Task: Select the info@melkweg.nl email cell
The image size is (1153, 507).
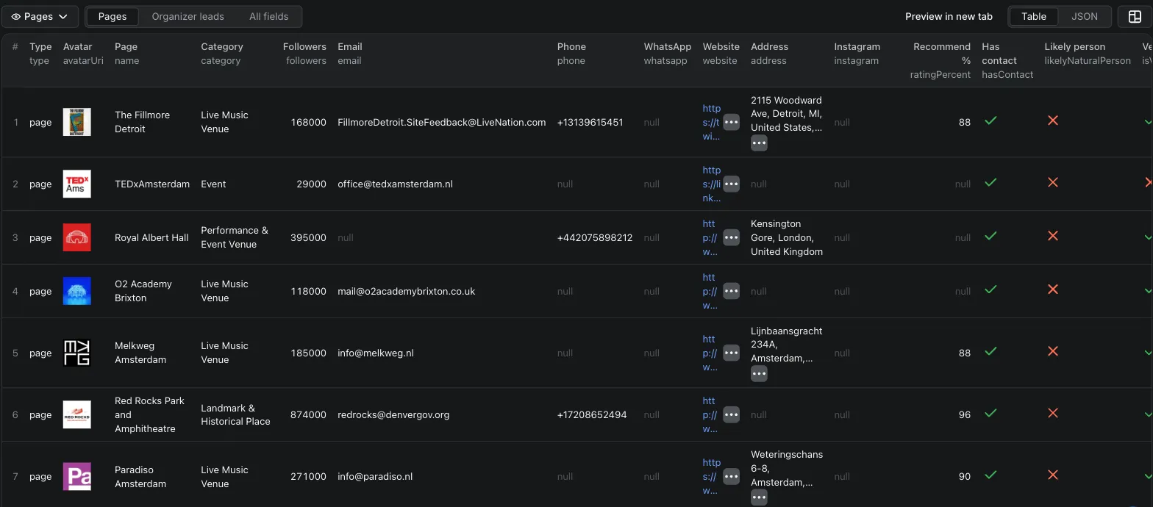Action: (x=376, y=353)
